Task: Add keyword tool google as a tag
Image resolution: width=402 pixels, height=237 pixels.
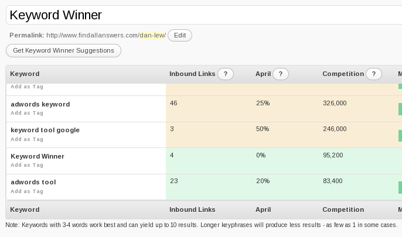Action: pyautogui.click(x=27, y=139)
